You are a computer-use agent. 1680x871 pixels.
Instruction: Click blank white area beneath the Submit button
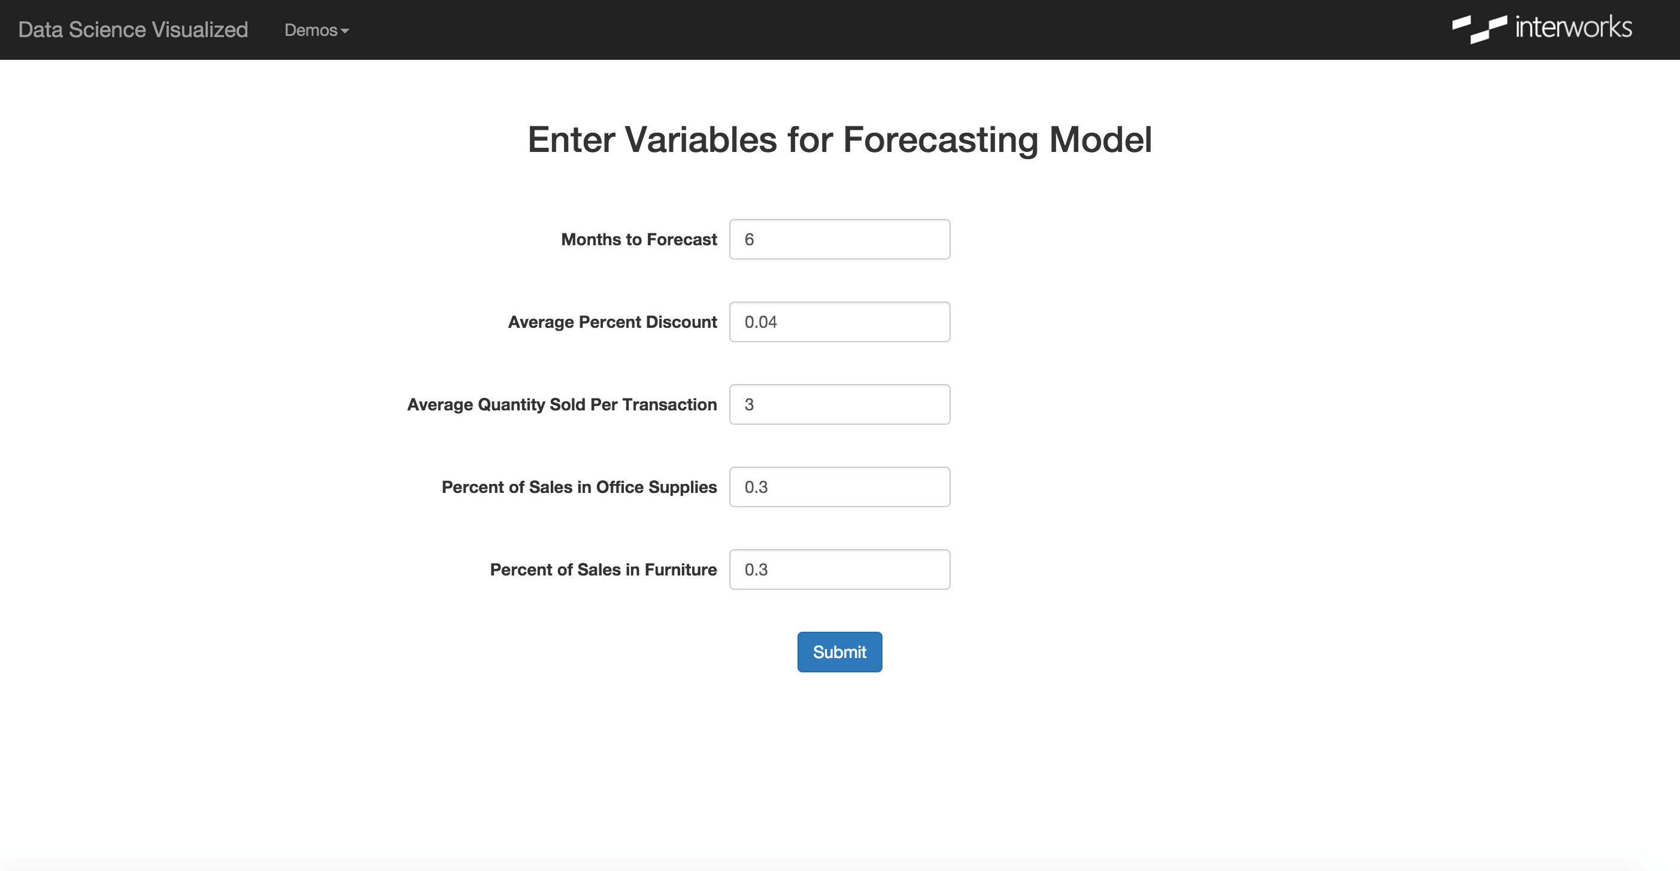pyautogui.click(x=839, y=769)
